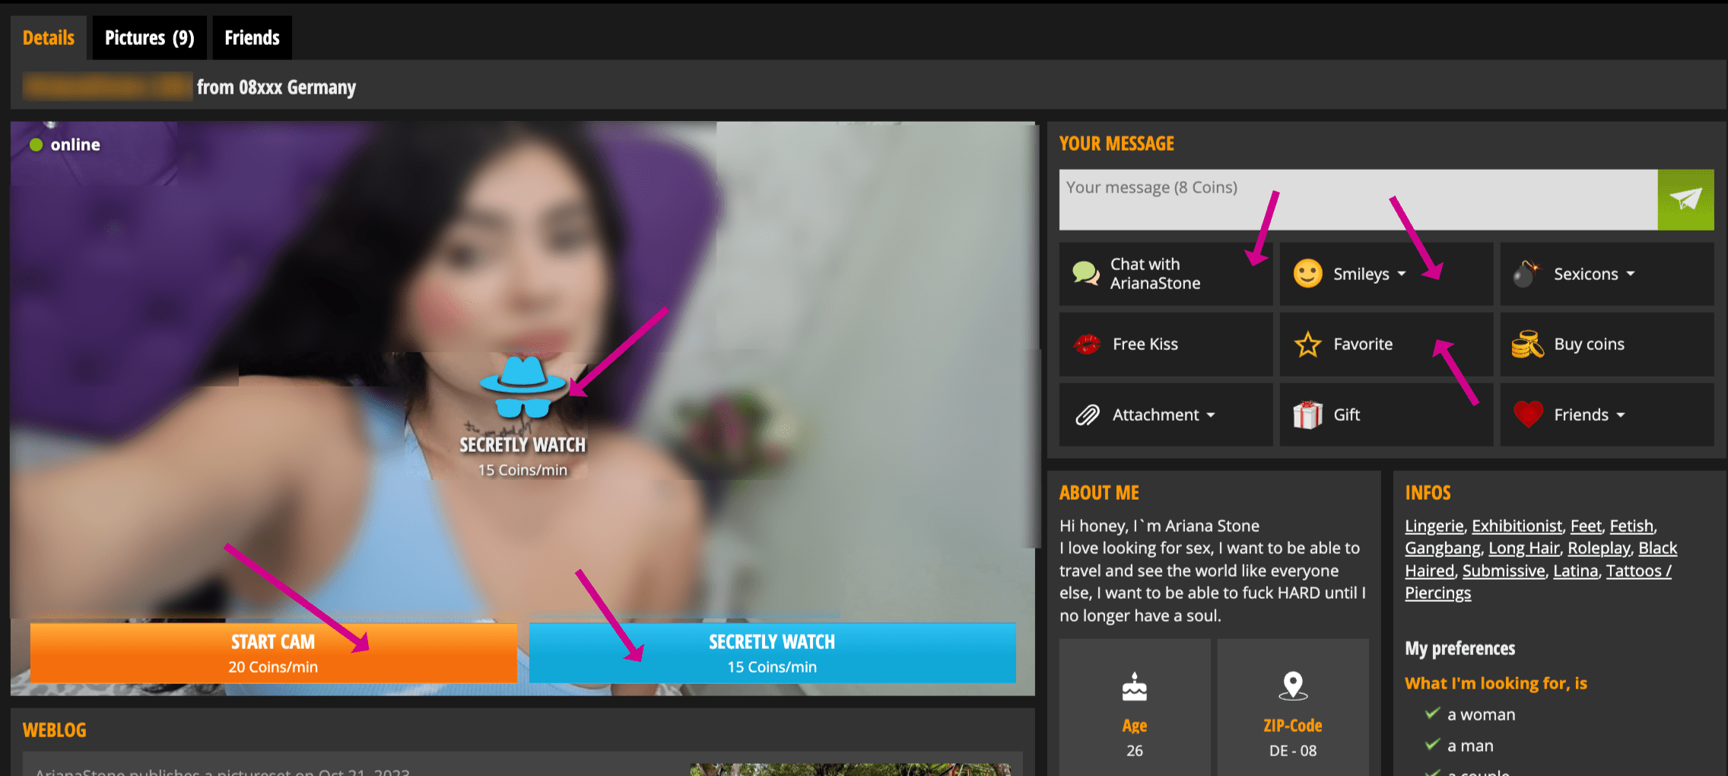
Task: Click the star Favorite icon
Action: (x=1308, y=345)
